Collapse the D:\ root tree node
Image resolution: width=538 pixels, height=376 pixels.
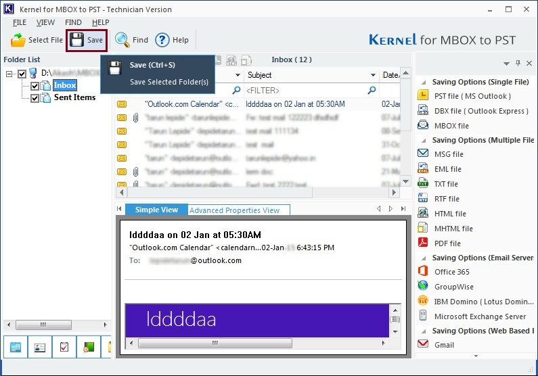(x=9, y=74)
